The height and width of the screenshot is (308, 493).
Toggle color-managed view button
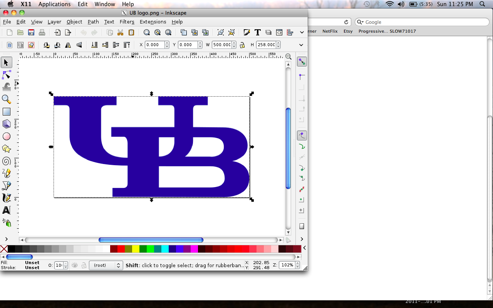pyautogui.click(x=288, y=240)
